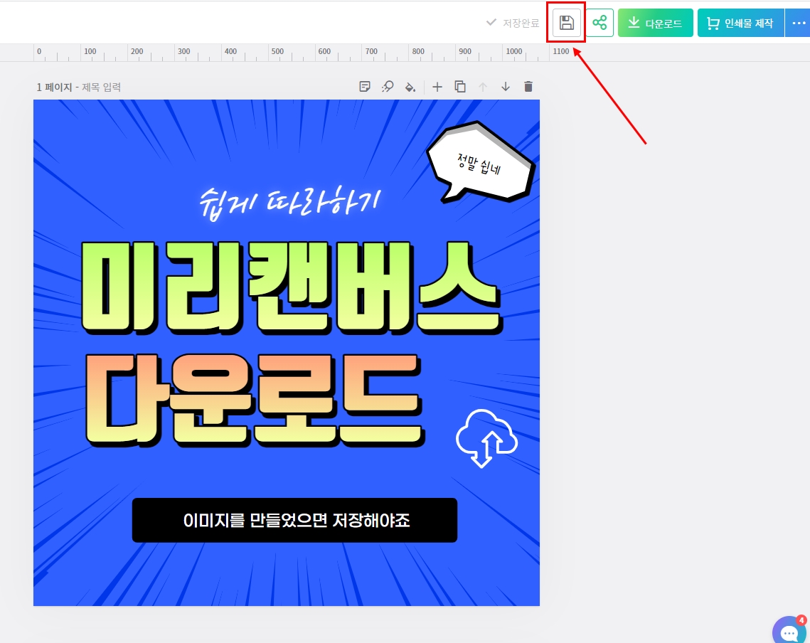This screenshot has height=643, width=810.
Task: Click the page animation effect icon
Action: coord(388,86)
